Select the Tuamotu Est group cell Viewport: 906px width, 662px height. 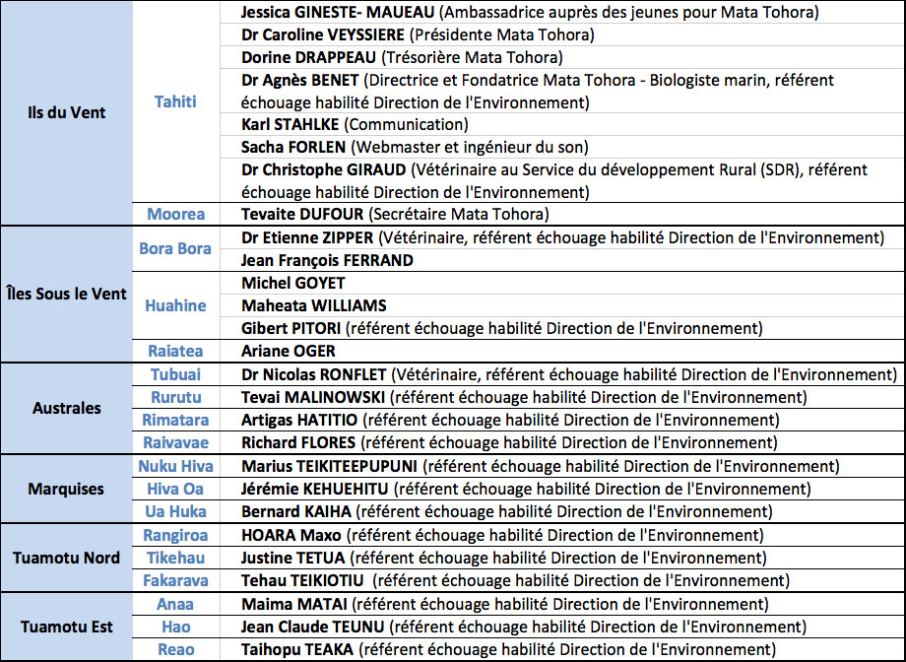[x=66, y=627]
